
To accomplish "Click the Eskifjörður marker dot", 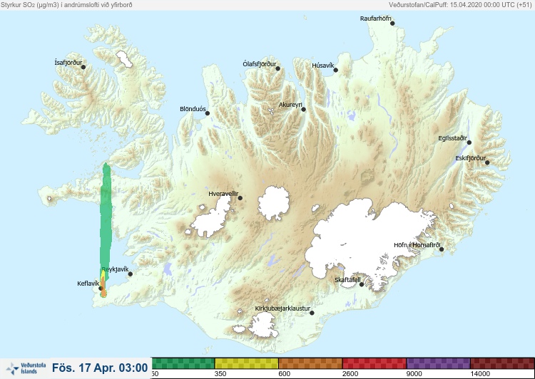I will pyautogui.click(x=487, y=162).
